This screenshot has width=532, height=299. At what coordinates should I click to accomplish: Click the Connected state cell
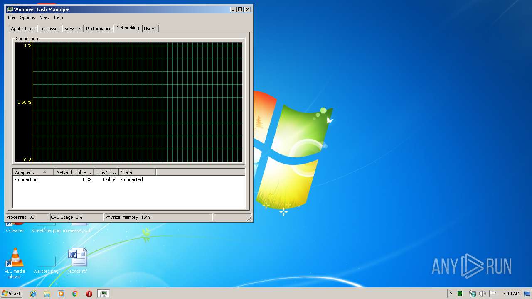point(132,179)
